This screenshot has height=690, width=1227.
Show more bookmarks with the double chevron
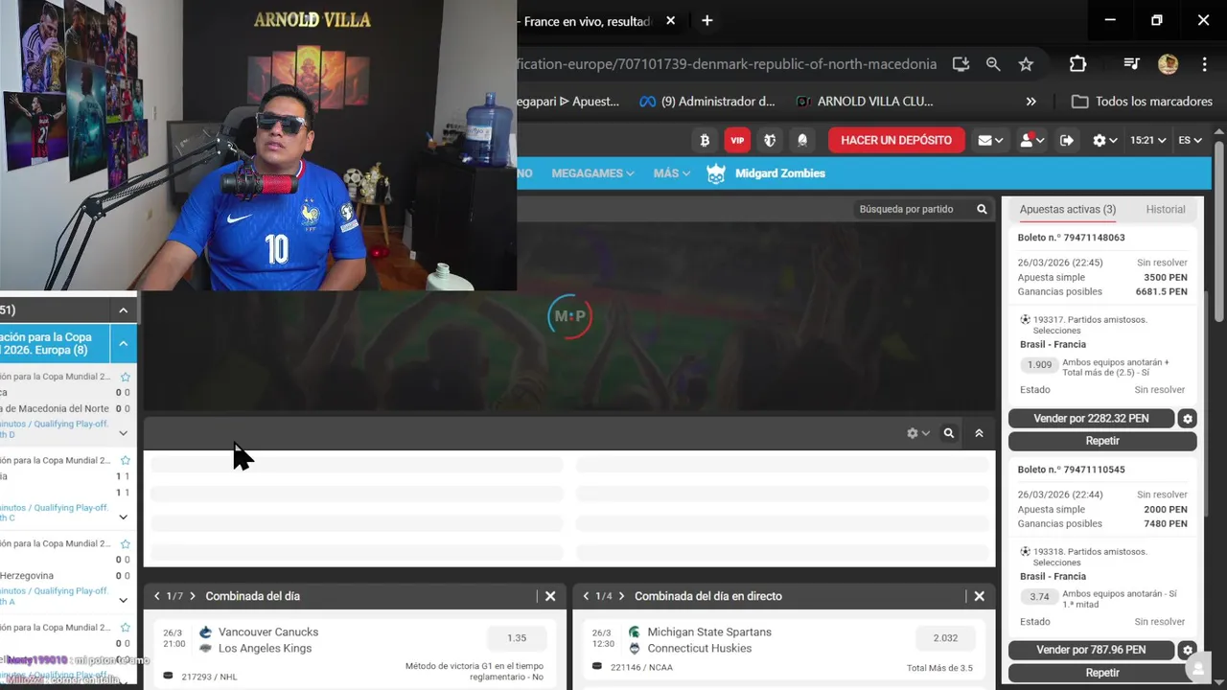pyautogui.click(x=1030, y=102)
